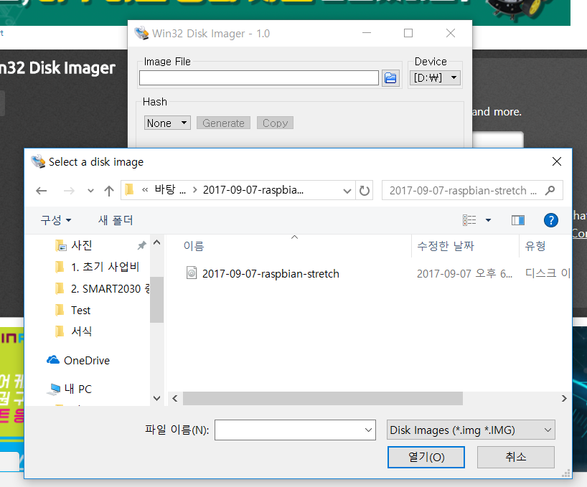Click the 열기(O) open button
The height and width of the screenshot is (487, 587).
[x=426, y=457]
